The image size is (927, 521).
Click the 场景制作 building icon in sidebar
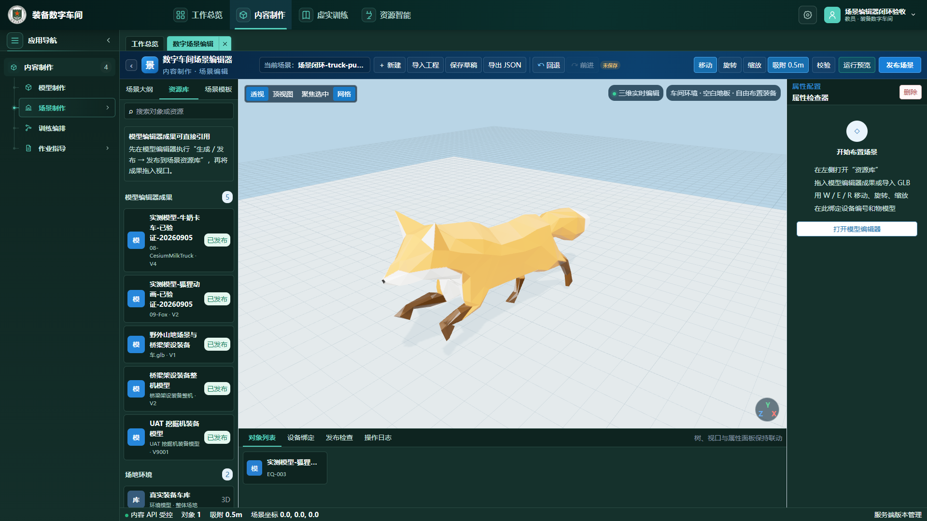pyautogui.click(x=28, y=108)
